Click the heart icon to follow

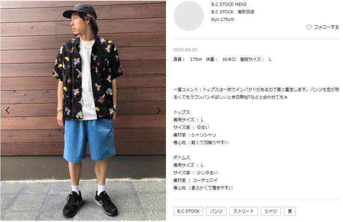(x=309, y=27)
